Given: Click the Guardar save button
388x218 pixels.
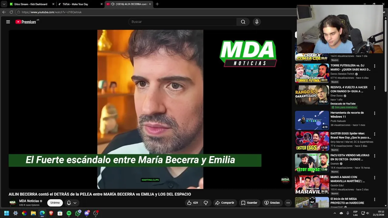Looking at the screenshot, I should [249, 203].
